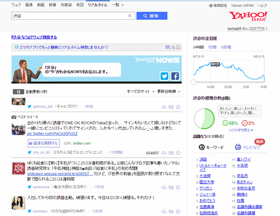Select the 知恵袋 search tab

pos(66,5)
